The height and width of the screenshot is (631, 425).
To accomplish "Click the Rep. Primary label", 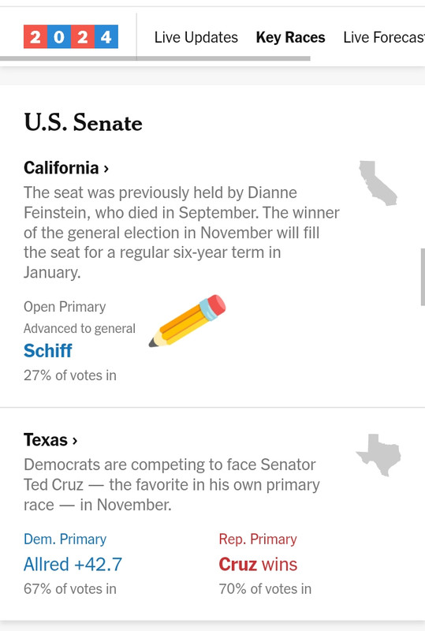I will pos(258,539).
